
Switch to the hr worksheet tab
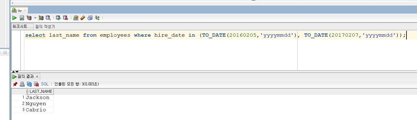pos(19,10)
